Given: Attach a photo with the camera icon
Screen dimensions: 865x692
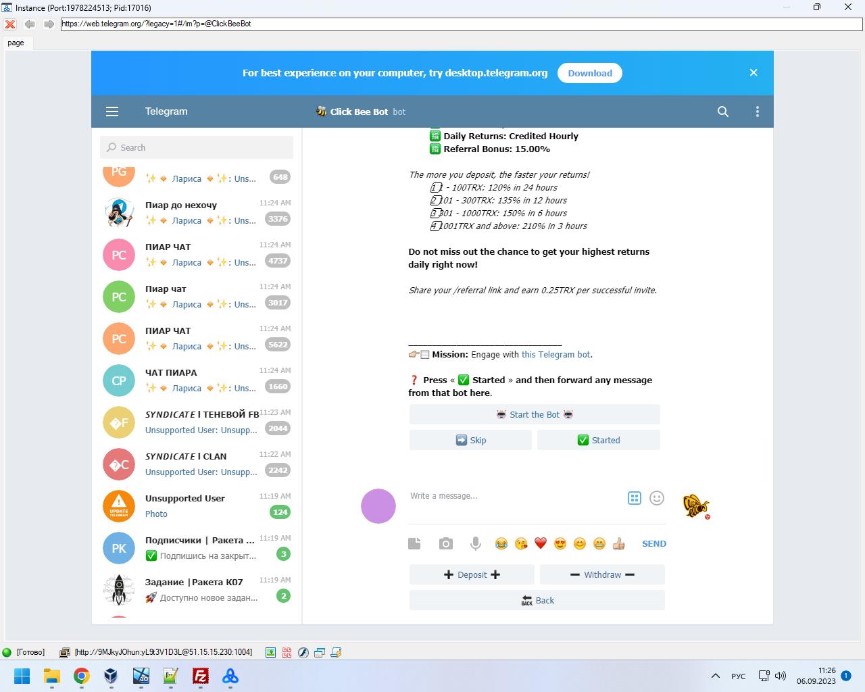Looking at the screenshot, I should click(x=446, y=543).
